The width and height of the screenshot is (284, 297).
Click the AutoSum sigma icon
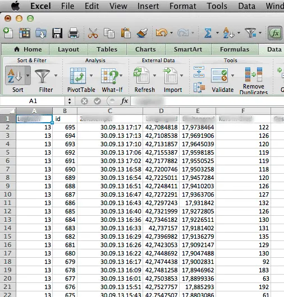pos(208,33)
